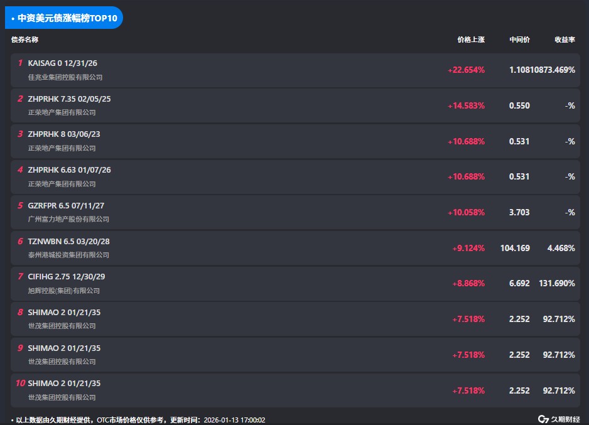Screen dimensions: 589x425
Task: Click the 中间价 column header
Action: (x=519, y=40)
